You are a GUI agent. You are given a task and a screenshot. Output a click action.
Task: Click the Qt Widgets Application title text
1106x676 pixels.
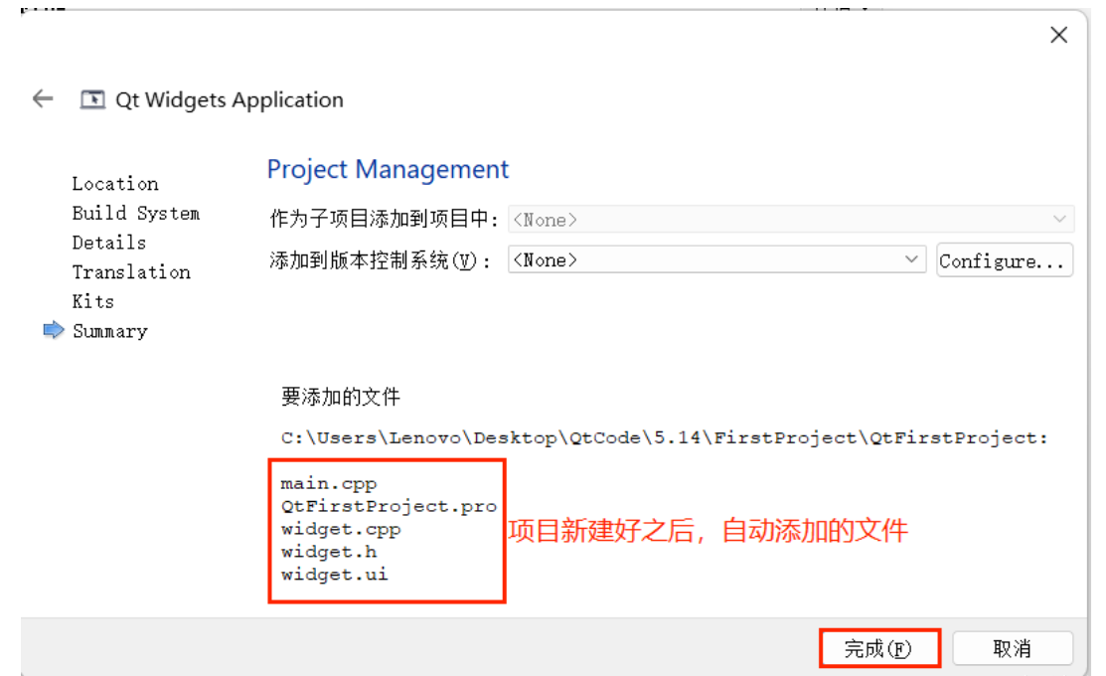[x=230, y=99]
